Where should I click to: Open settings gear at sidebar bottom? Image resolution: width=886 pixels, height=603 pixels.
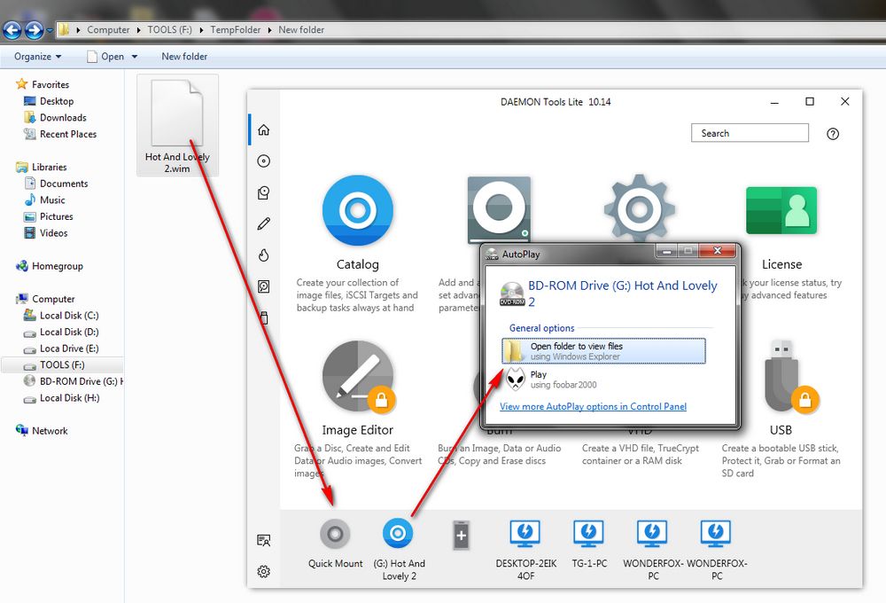tap(263, 572)
